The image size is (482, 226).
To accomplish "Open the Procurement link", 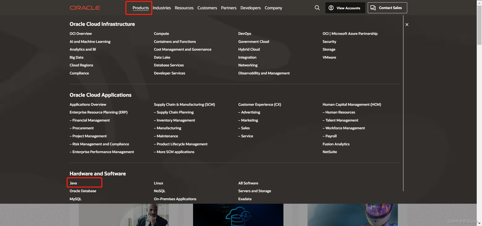I will pos(82,128).
